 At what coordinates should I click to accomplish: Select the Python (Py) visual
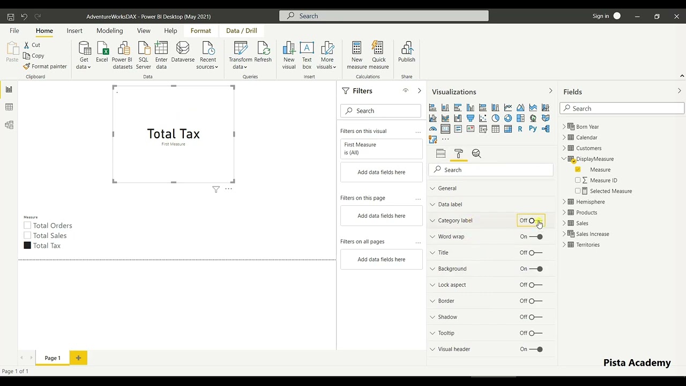click(x=533, y=129)
